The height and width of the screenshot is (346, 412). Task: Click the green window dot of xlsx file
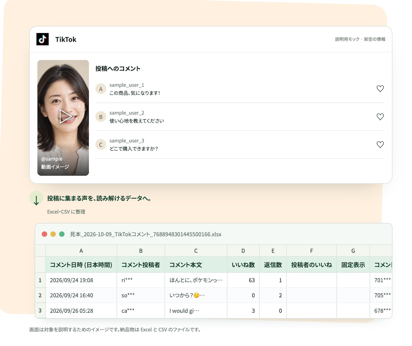pyautogui.click(x=62, y=234)
